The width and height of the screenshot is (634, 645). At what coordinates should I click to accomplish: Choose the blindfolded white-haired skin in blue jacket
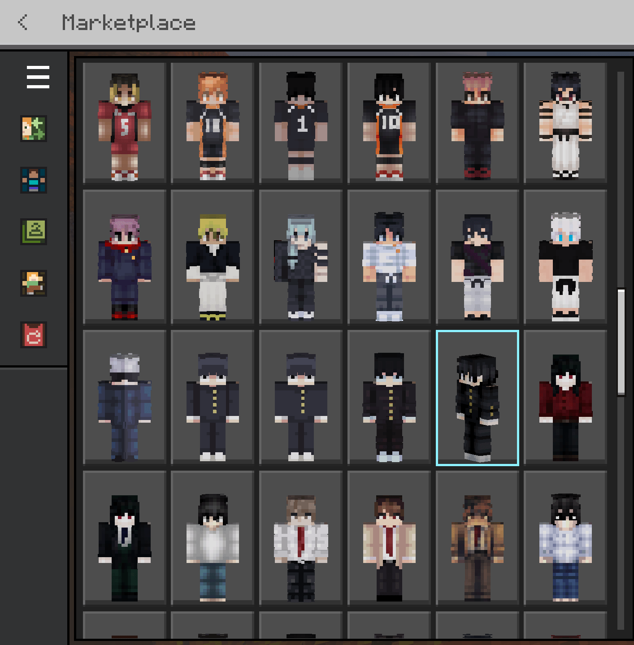[x=125, y=398]
